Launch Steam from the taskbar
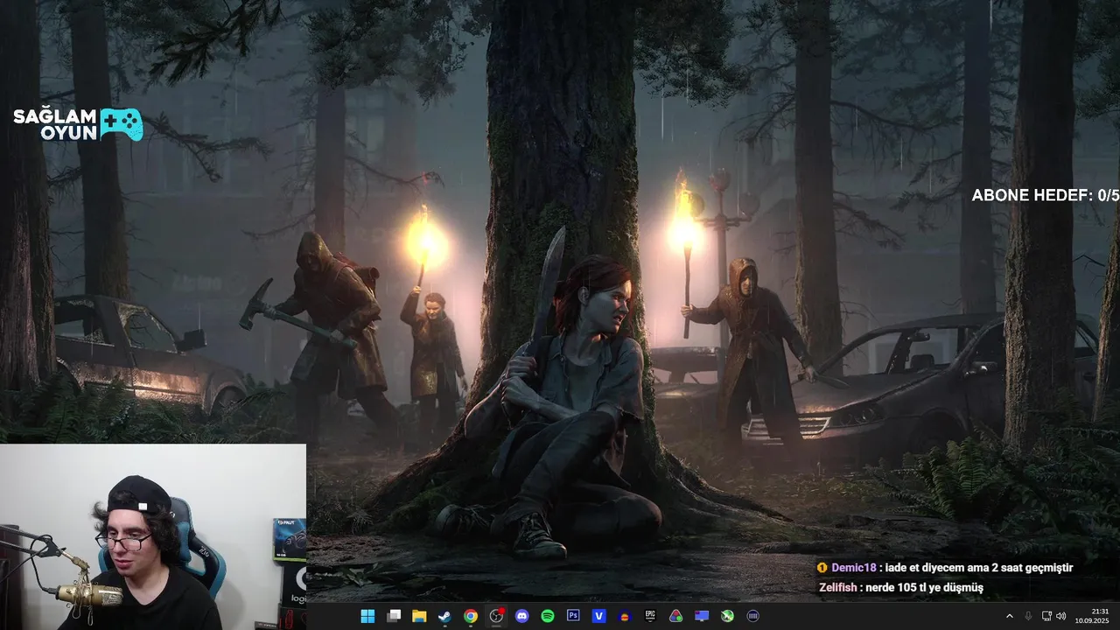This screenshot has height=630, width=1120. pos(444,616)
